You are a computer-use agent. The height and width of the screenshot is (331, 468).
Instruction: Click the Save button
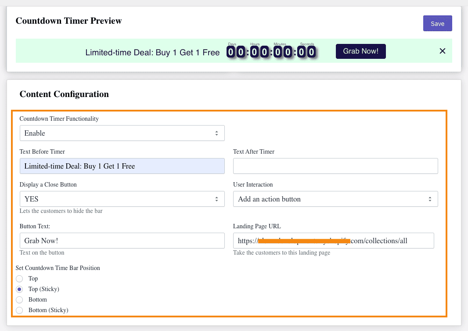(437, 23)
